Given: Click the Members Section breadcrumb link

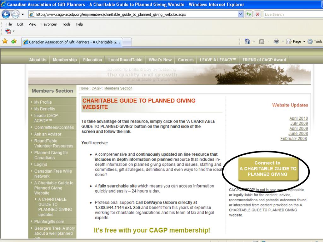Looking at the screenshot, I should pos(118,88).
